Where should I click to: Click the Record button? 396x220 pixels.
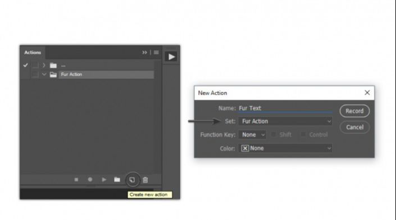354,111
